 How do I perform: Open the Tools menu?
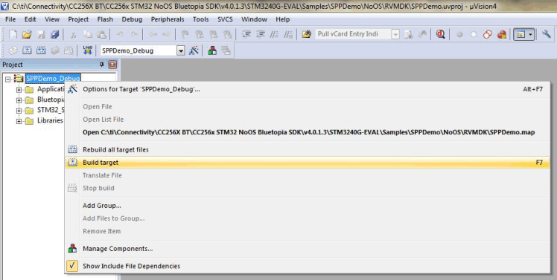(x=201, y=19)
